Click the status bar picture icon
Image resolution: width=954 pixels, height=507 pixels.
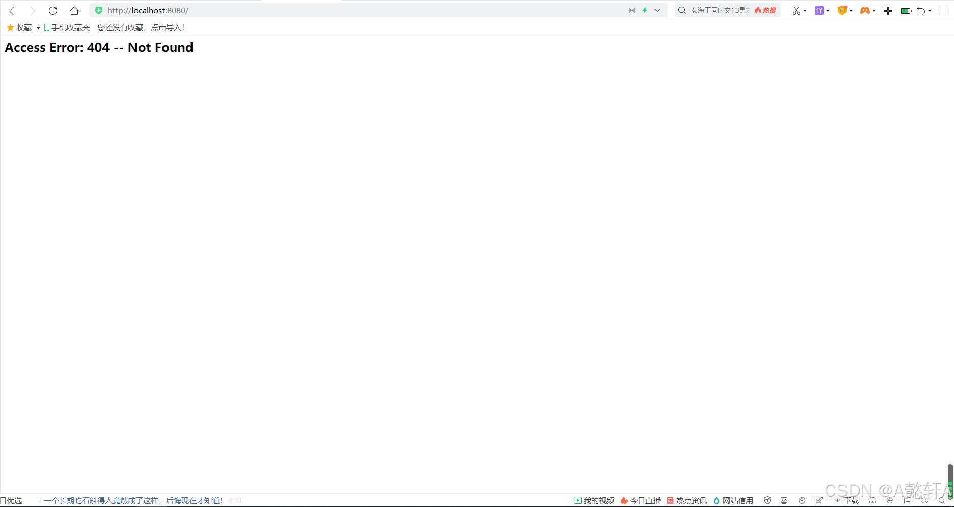tap(784, 501)
